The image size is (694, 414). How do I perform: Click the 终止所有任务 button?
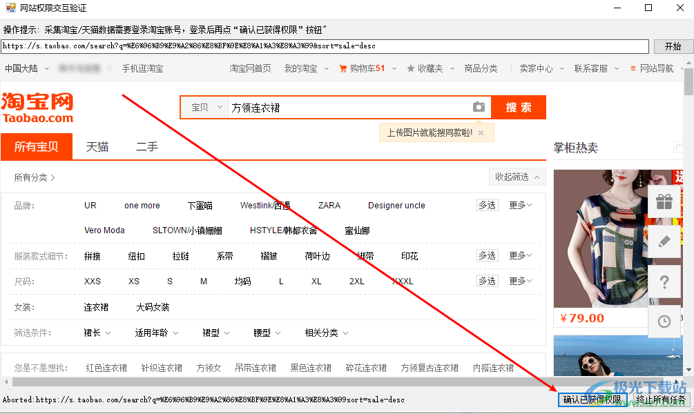(661, 400)
